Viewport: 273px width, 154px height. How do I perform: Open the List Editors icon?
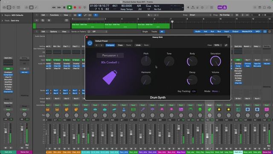pyautogui.click(x=255, y=8)
